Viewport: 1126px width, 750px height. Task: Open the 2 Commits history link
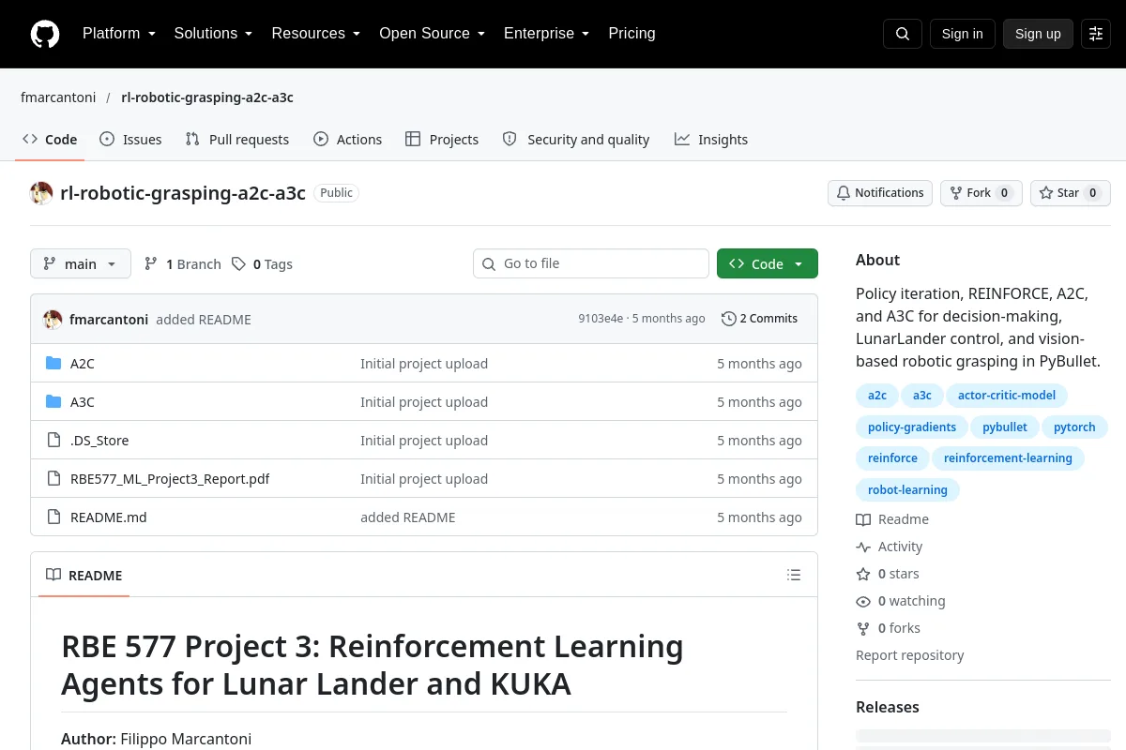pyautogui.click(x=760, y=319)
